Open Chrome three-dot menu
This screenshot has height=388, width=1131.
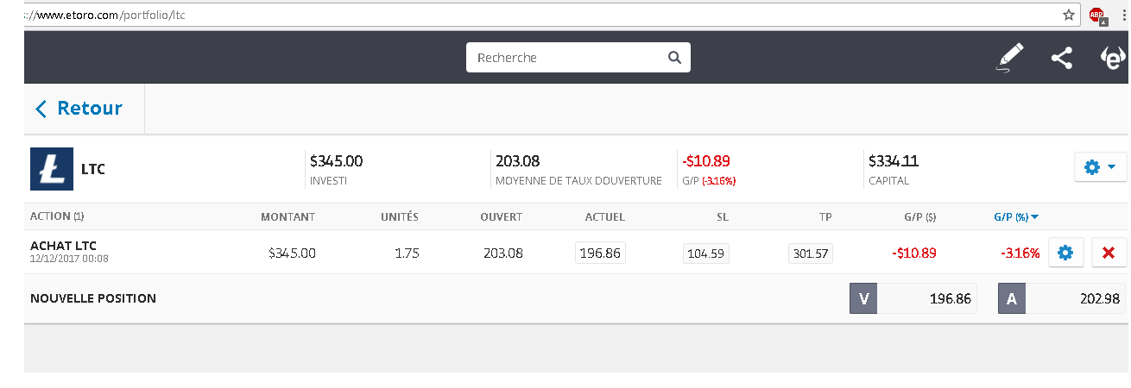pos(1122,15)
